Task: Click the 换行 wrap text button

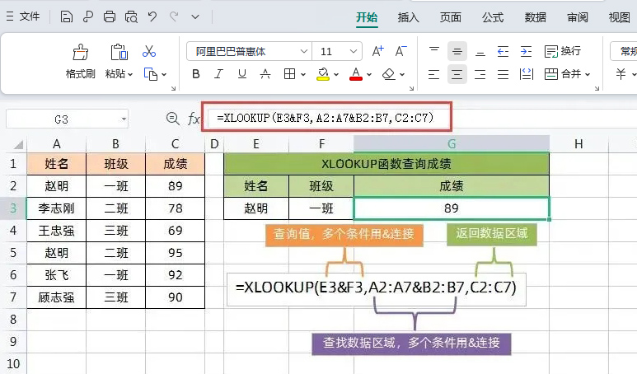Action: coord(563,51)
